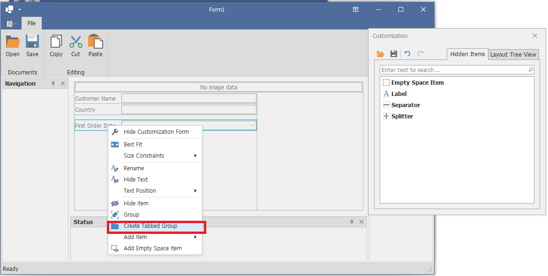Choose Rename in context menu
This screenshot has height=276, width=548.
[x=155, y=168]
